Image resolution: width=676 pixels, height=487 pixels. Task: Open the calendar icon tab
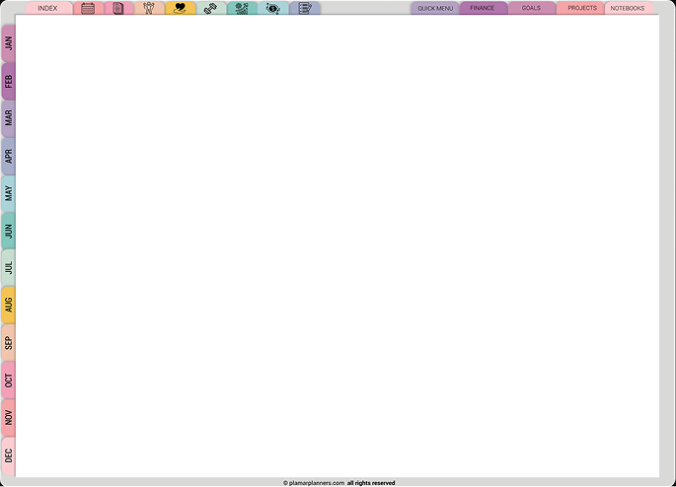point(88,8)
